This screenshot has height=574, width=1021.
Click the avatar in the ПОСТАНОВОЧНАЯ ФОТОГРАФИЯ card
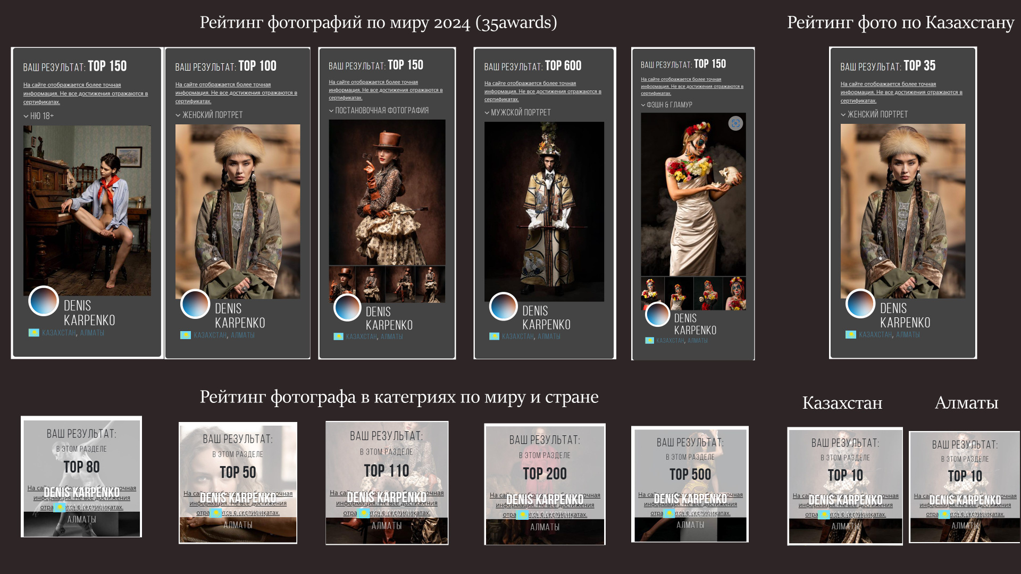point(347,308)
